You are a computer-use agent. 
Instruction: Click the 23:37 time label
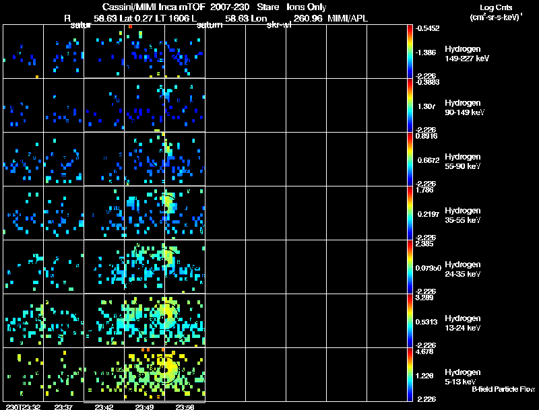63,407
